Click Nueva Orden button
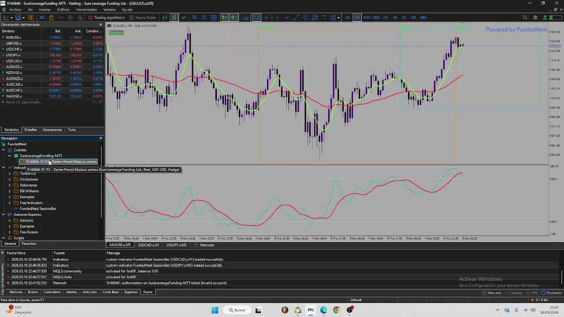 coord(142,18)
